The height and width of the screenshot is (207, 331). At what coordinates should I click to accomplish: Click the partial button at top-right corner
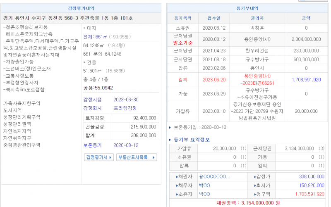(319, 1)
